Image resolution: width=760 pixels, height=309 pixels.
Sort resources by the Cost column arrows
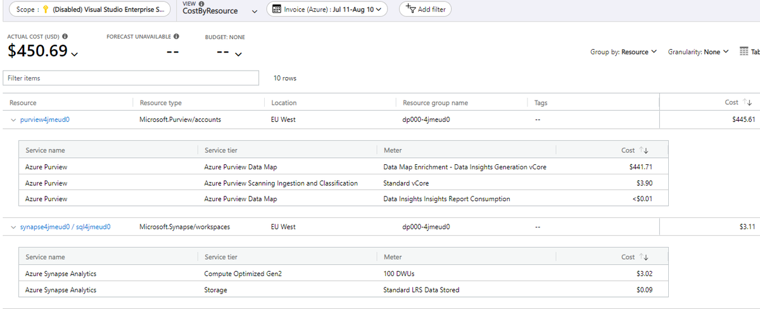pyautogui.click(x=747, y=102)
